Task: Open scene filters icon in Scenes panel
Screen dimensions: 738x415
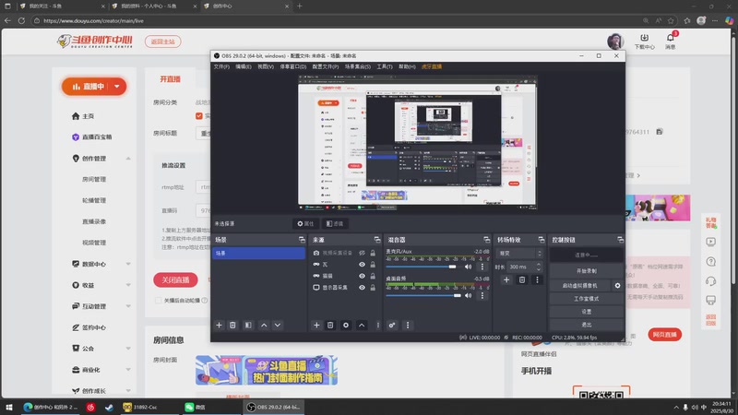Action: (x=248, y=326)
